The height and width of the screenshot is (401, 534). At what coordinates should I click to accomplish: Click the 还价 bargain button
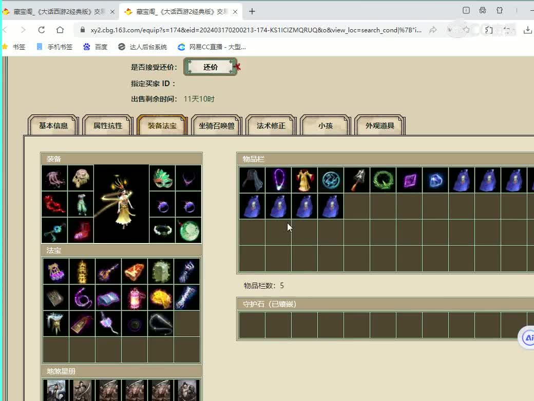(x=210, y=67)
